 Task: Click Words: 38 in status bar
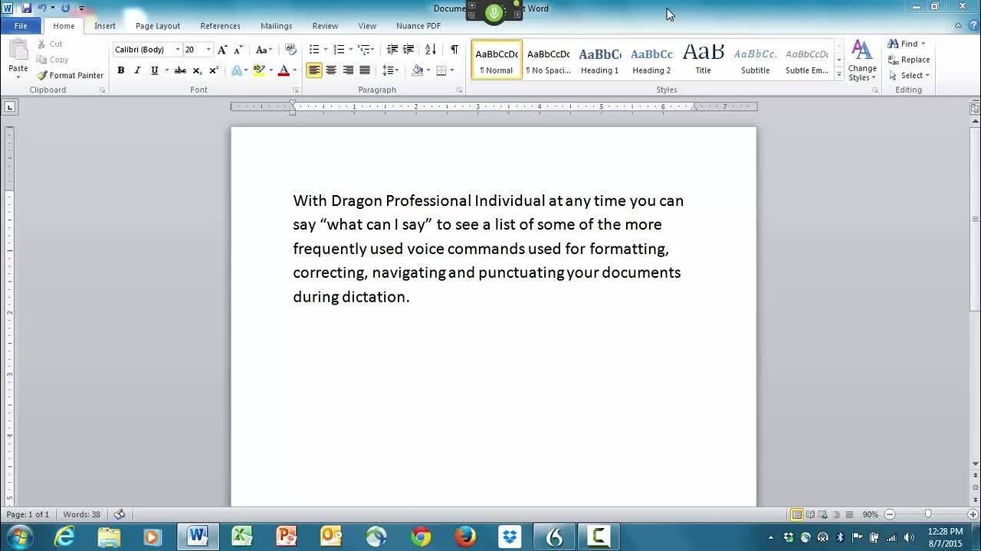(x=81, y=515)
